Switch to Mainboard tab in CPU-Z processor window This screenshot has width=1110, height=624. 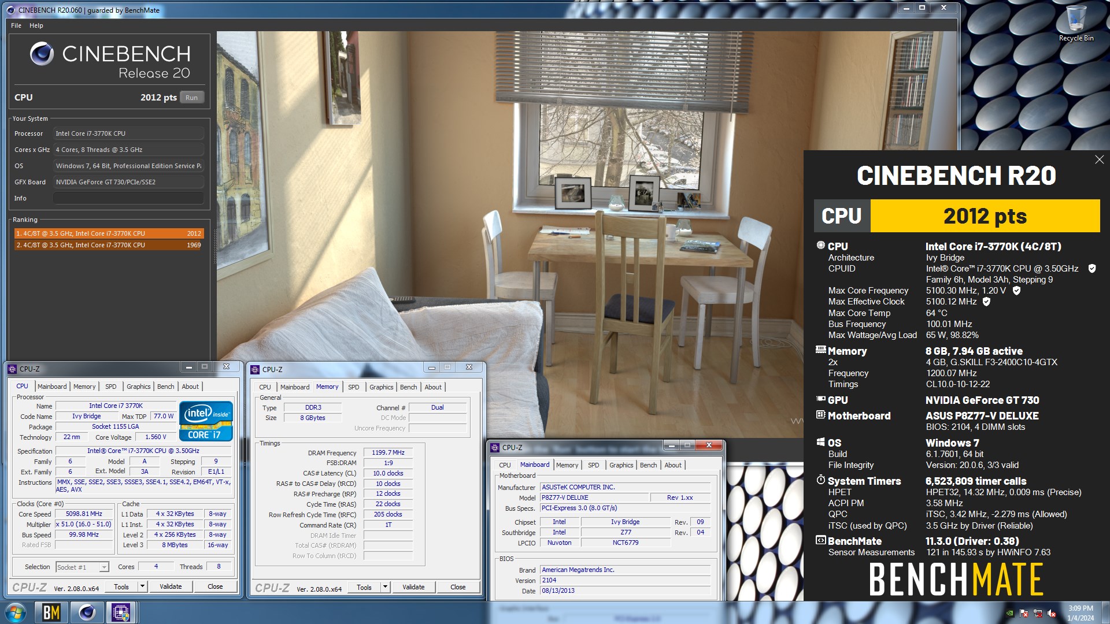point(52,387)
